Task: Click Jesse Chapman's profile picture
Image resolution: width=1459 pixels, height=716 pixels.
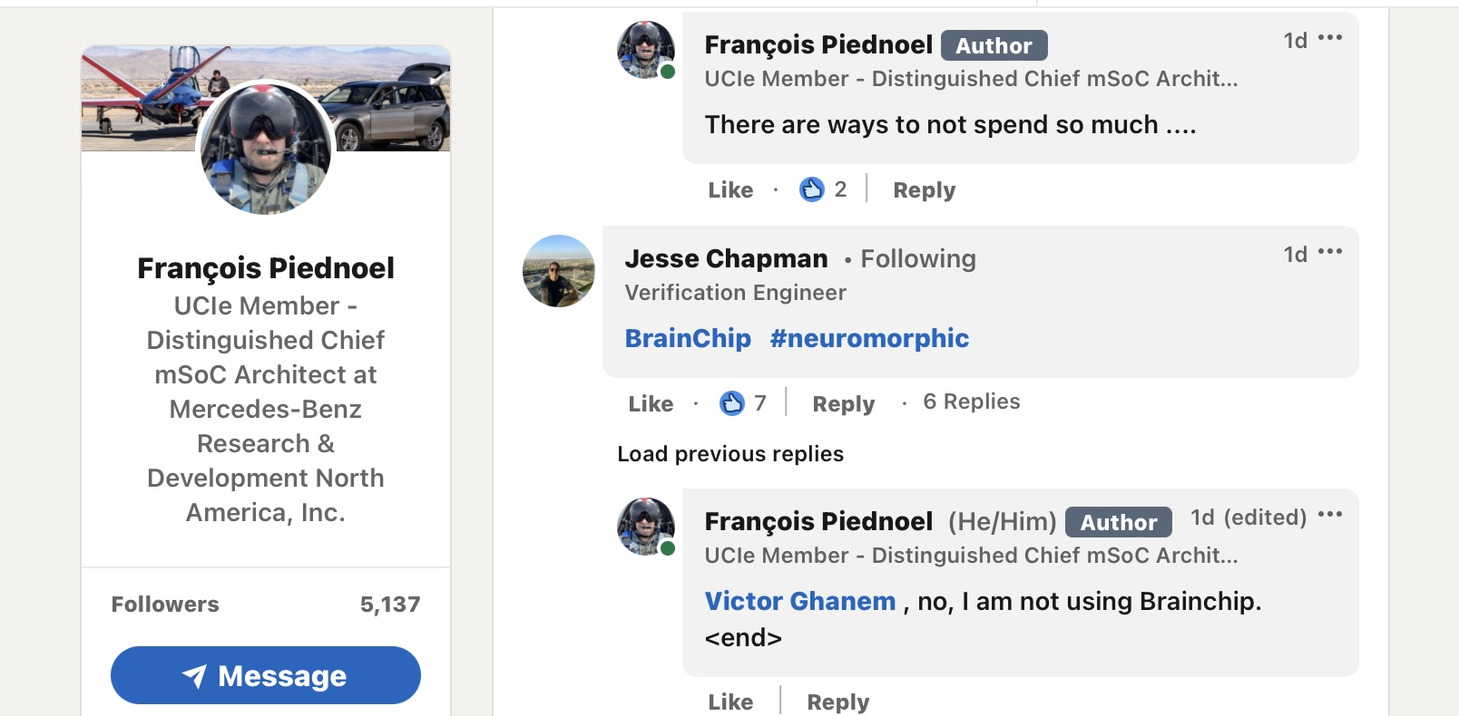Action: tap(559, 271)
